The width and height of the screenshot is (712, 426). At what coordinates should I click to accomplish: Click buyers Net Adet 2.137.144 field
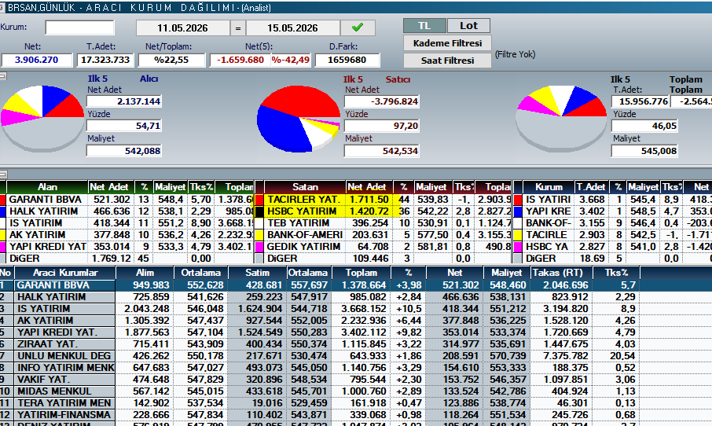[x=124, y=101]
